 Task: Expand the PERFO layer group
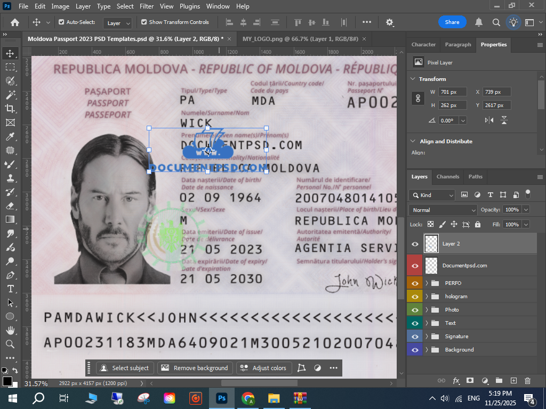427,283
